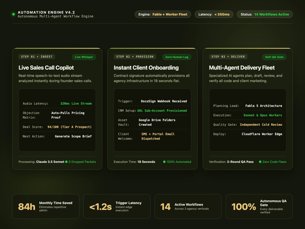
Task: Click the green dot before 100% Automated
Action: (164, 162)
